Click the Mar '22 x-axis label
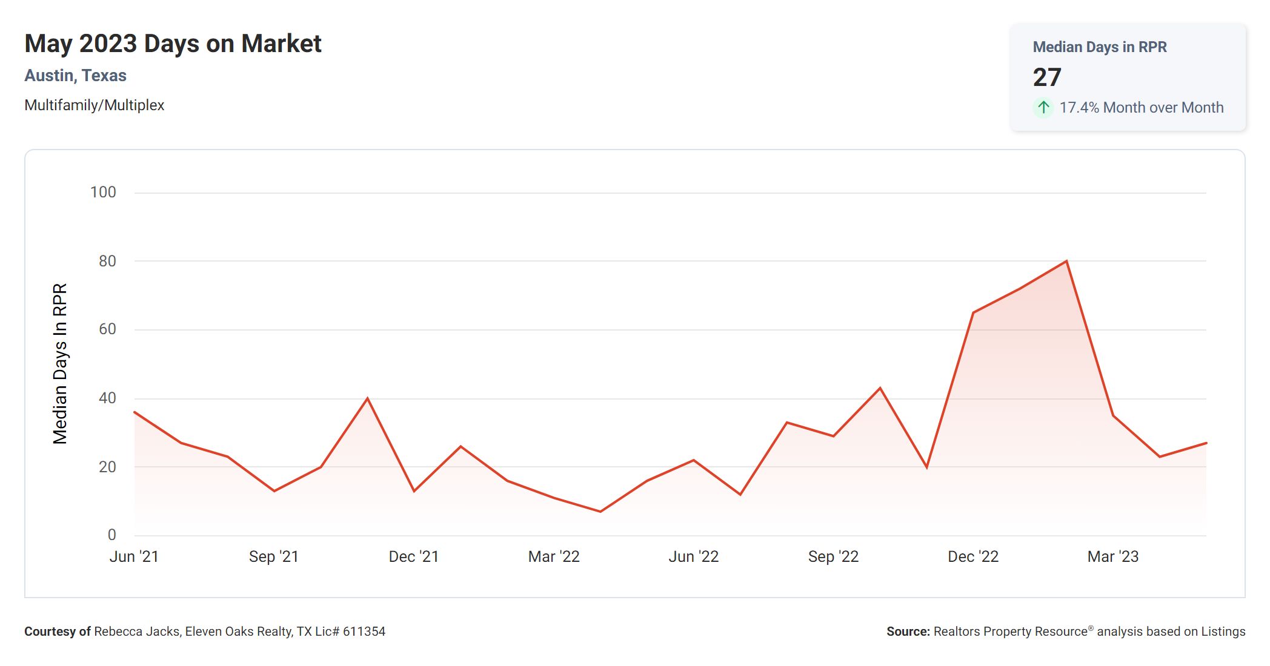 click(554, 556)
